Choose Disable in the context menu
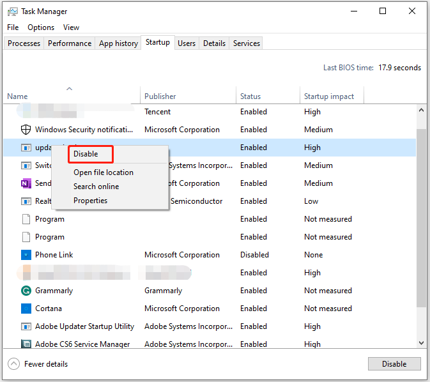This screenshot has height=382, width=430. point(86,154)
